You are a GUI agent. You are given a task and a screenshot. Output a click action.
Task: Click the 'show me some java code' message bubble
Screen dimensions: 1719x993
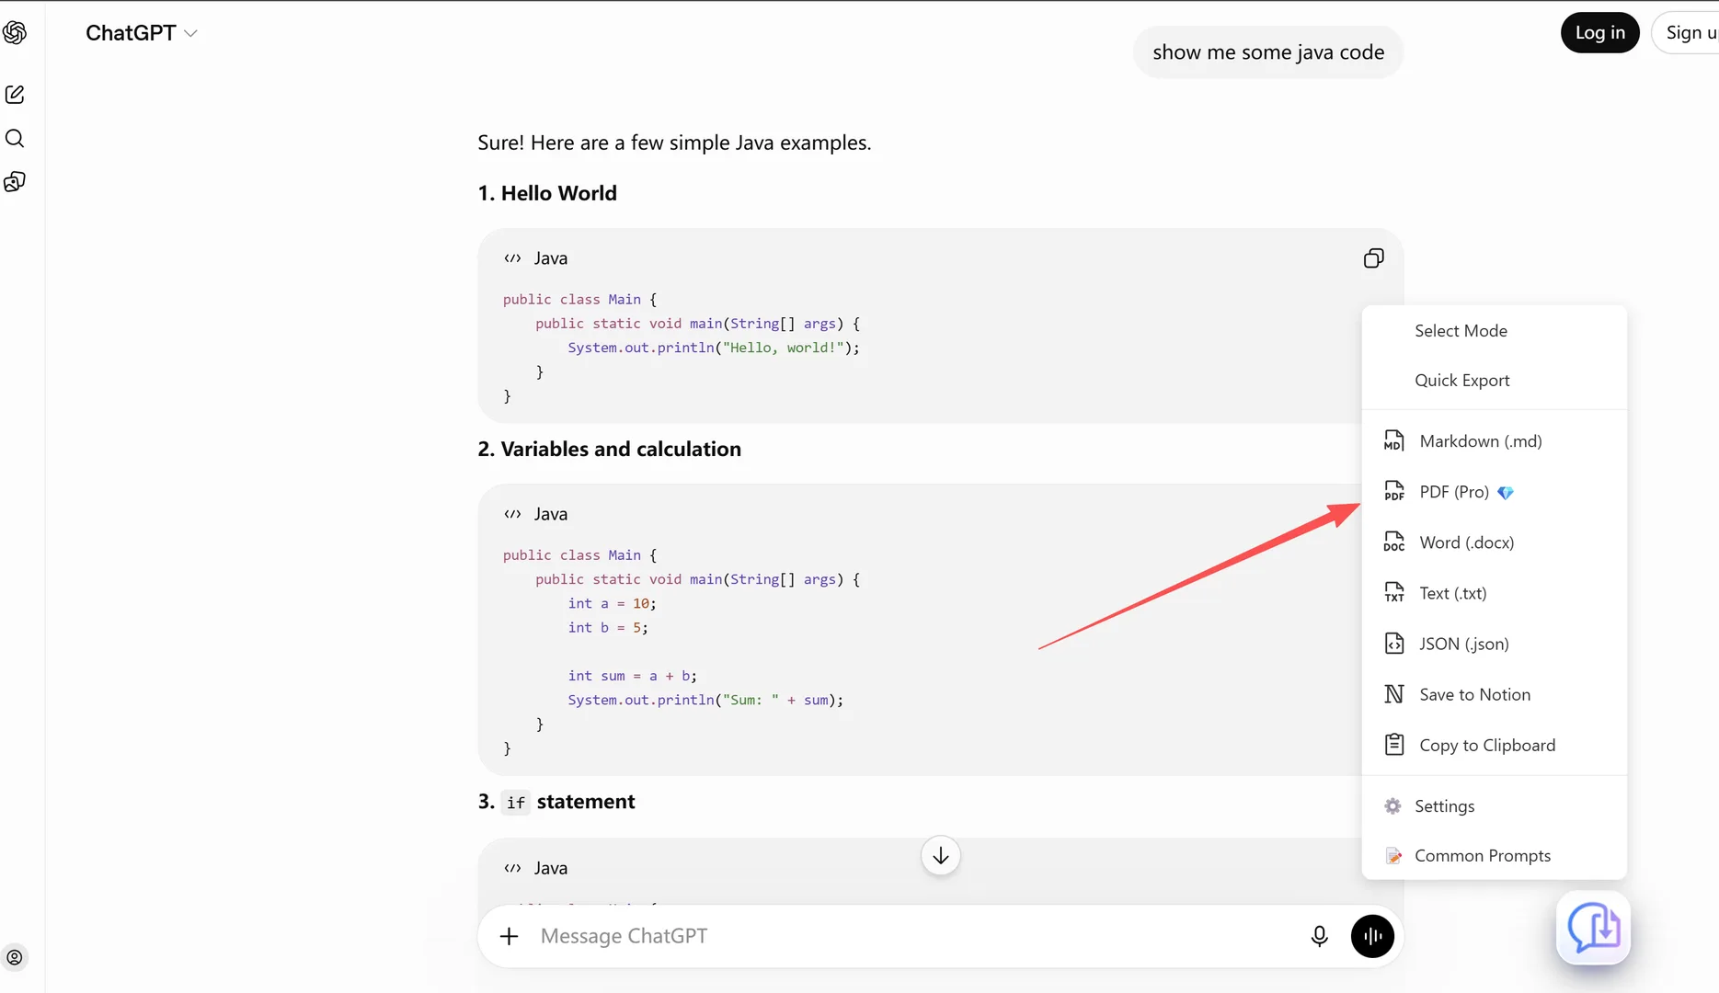pyautogui.click(x=1268, y=52)
